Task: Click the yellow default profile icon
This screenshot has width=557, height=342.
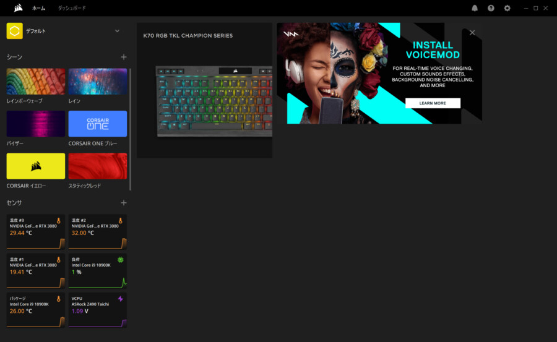Action: click(14, 31)
